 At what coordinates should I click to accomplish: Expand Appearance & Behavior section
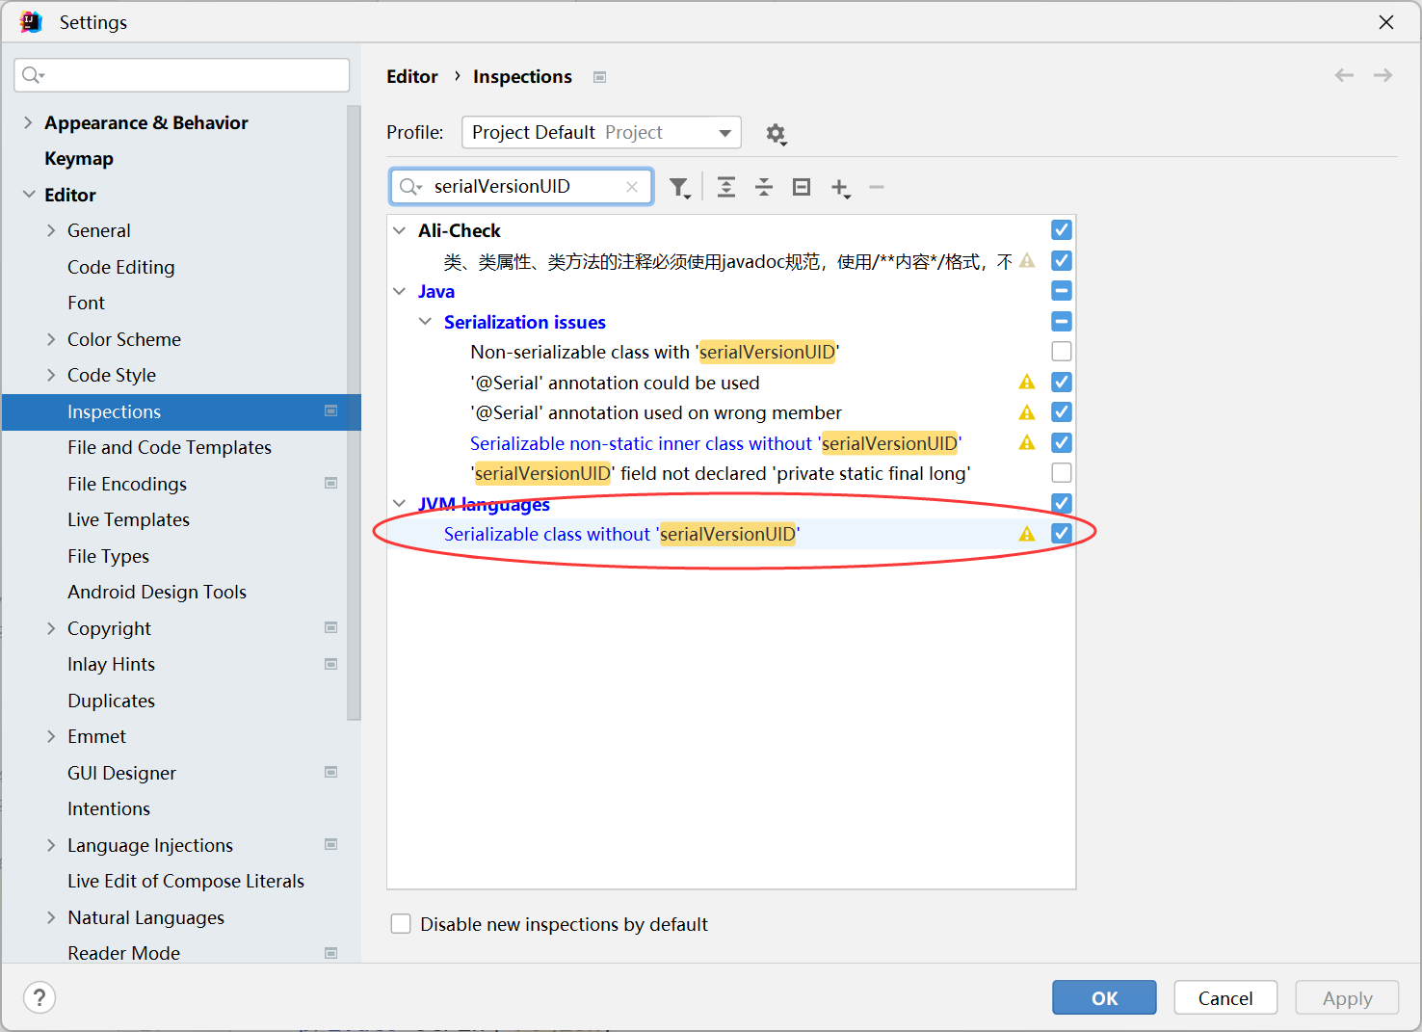click(28, 122)
